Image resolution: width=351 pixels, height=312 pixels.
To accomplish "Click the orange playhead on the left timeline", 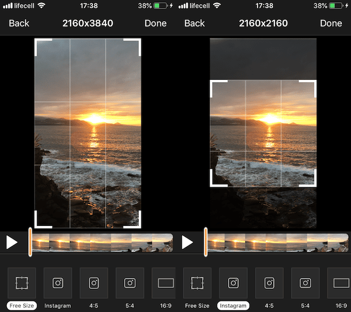I will pos(30,242).
